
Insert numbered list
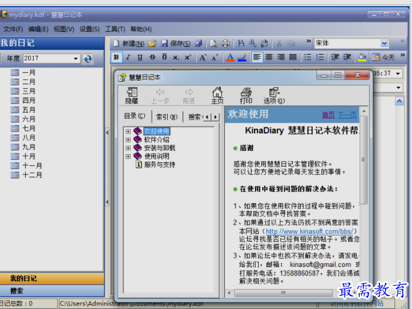(x=320, y=57)
